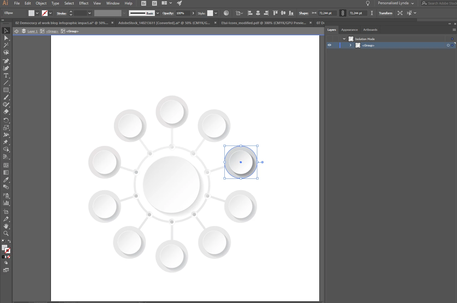Screen dimensions: 457x303
Task: Select the Magic Wand tool
Action: (6, 45)
